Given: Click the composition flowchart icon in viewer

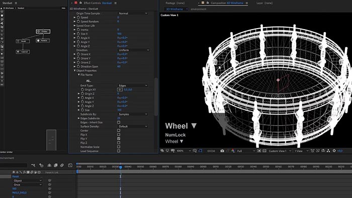Looking at the screenshot, I should pyautogui.click(x=328, y=151).
